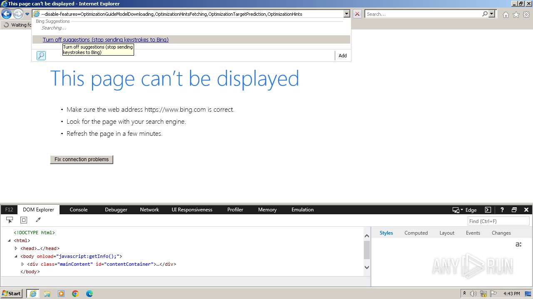The height and width of the screenshot is (299, 533).
Task: Click the Fix connection problems button
Action: click(82, 159)
